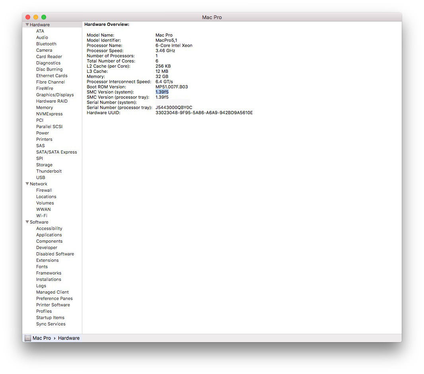Image resolution: width=424 pixels, height=374 pixels.
Task: Collapse the Hardware section triangle
Action: pos(27,25)
